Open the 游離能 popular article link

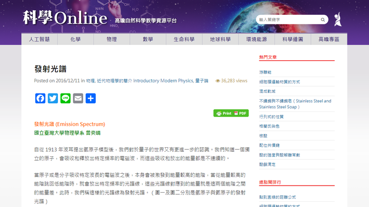pos(265,72)
